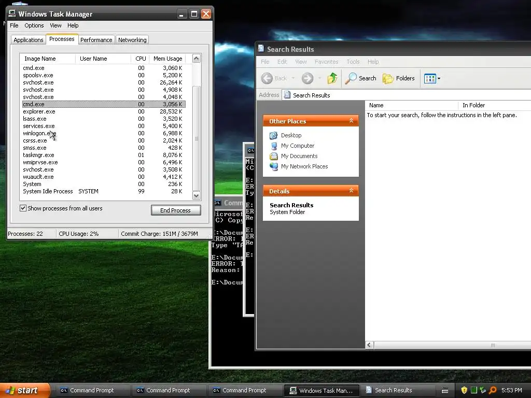Click the Search magnifier toolbar button
This screenshot has height=398, width=531.
click(361, 78)
